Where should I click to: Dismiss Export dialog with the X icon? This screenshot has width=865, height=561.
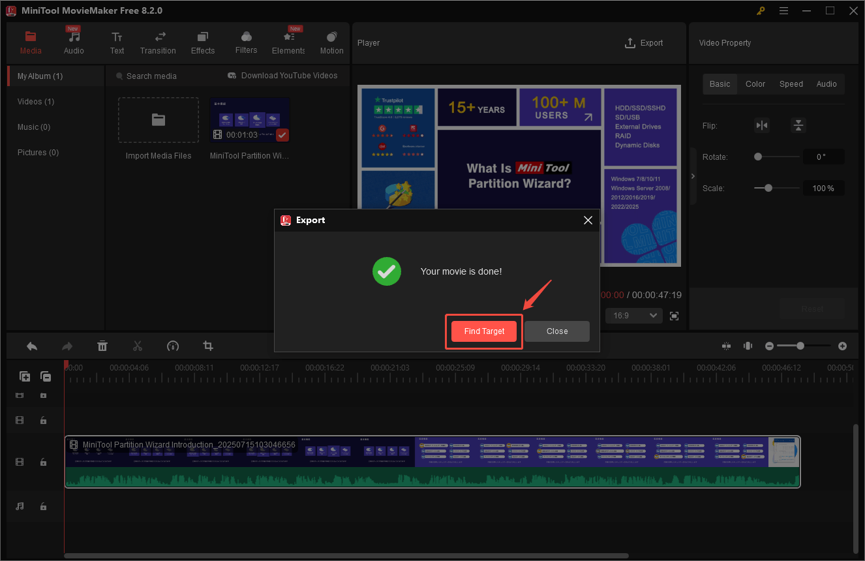(x=588, y=220)
